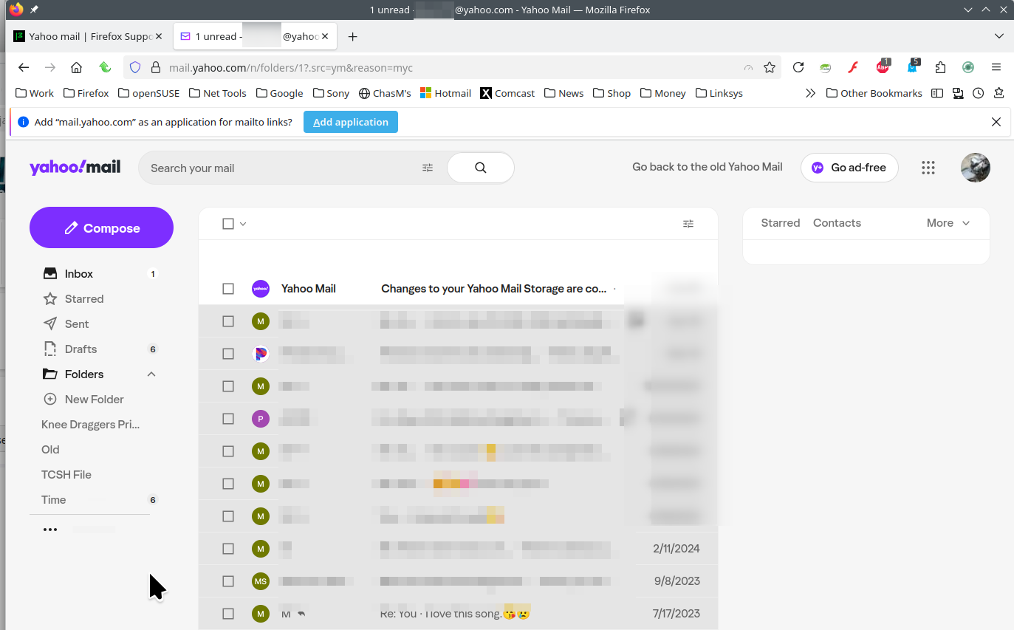The width and height of the screenshot is (1014, 630).
Task: Open the Work bookmarks folder
Action: [x=35, y=93]
